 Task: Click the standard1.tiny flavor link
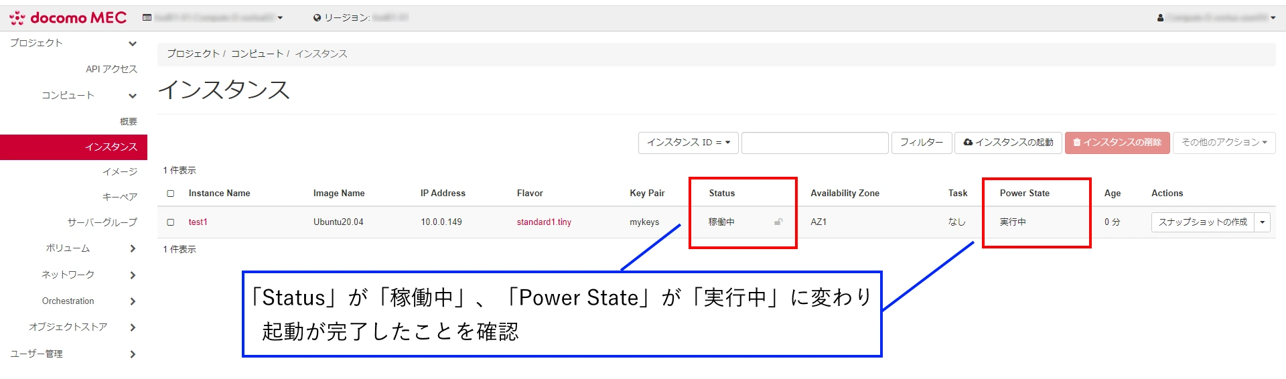click(x=544, y=222)
